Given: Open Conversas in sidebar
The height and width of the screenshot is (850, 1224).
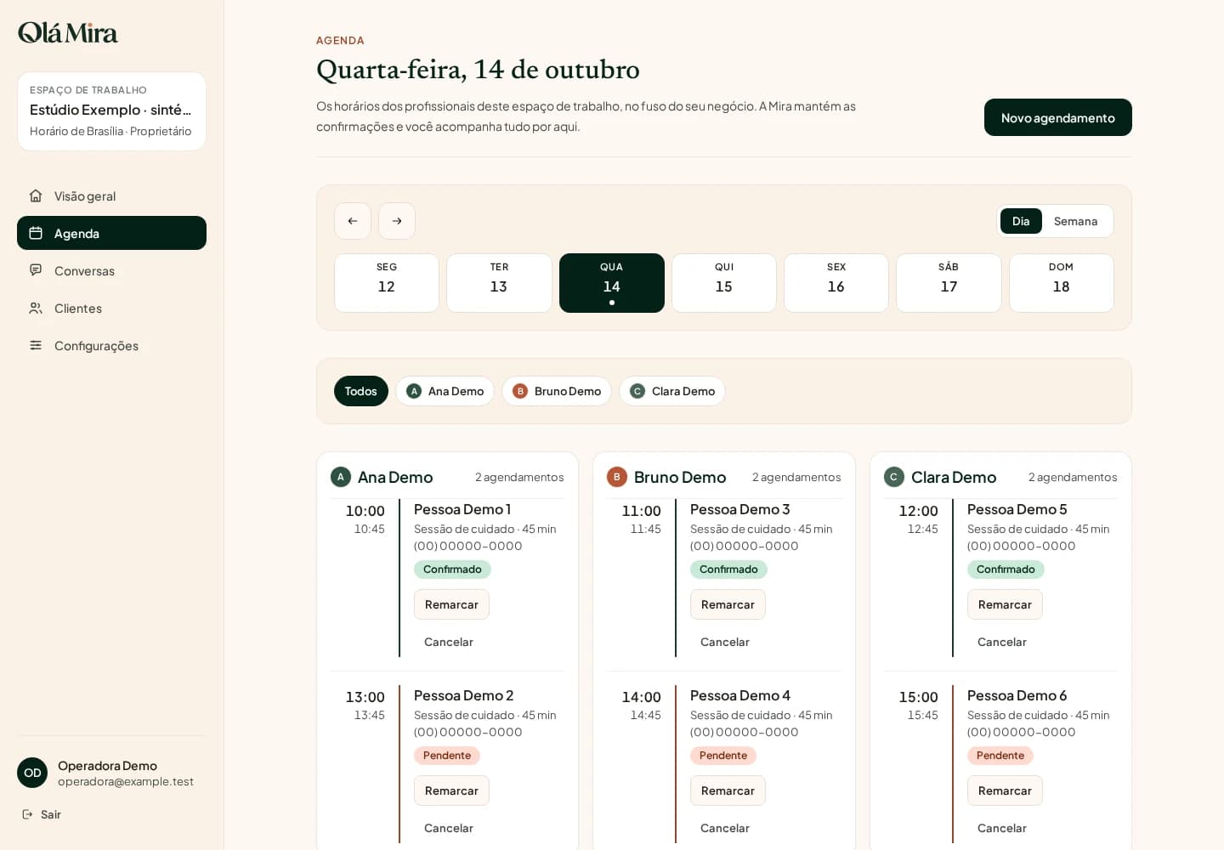Looking at the screenshot, I should tap(111, 270).
